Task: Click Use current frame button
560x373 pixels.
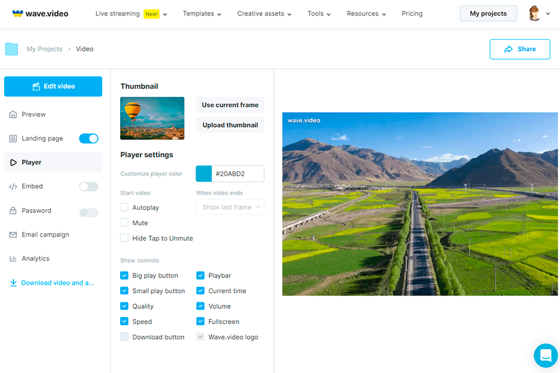Action: coord(230,105)
